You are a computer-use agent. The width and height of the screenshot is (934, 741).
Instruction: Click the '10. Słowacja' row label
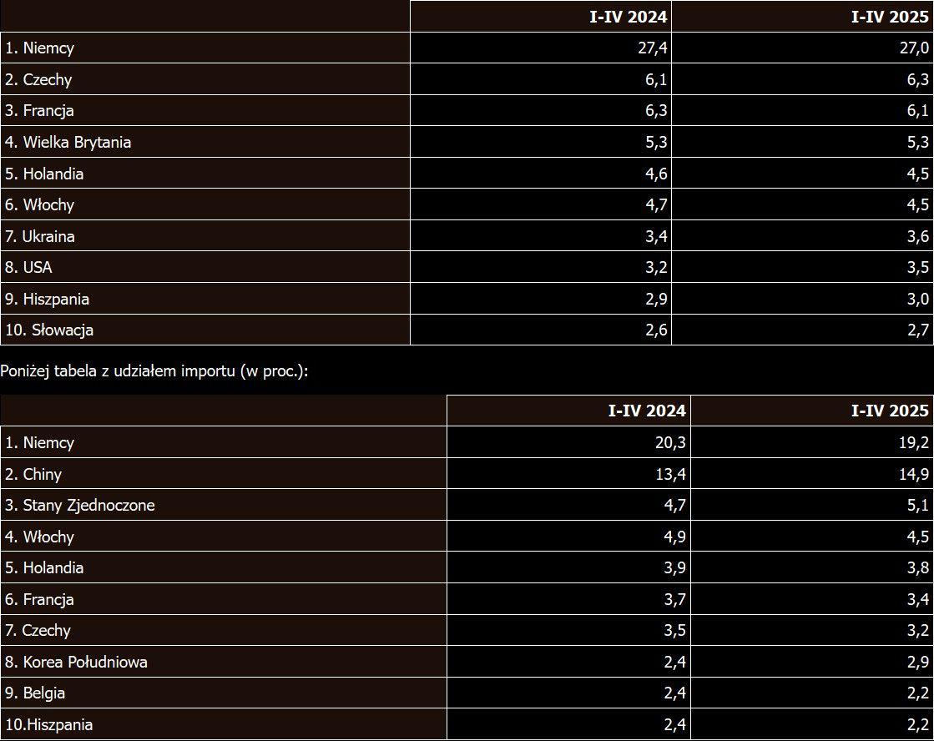click(49, 330)
